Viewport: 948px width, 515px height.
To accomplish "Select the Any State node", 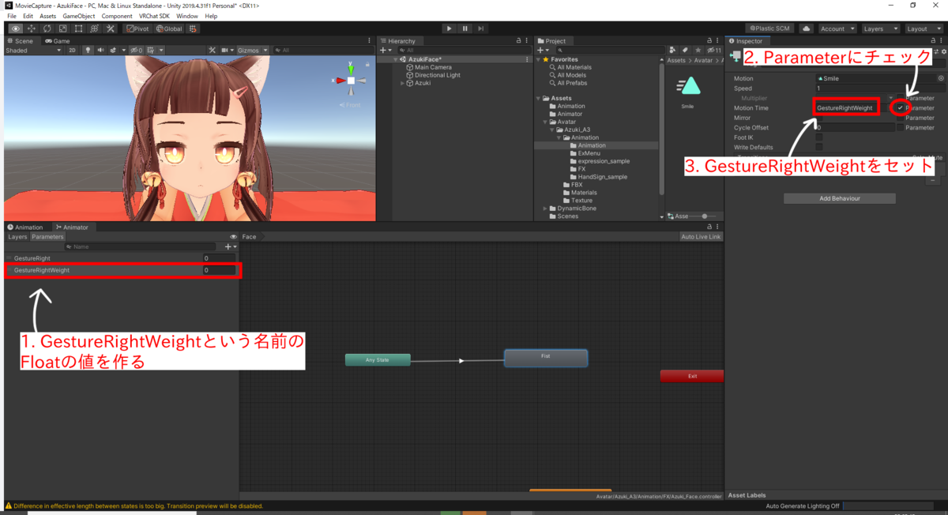I will 378,359.
